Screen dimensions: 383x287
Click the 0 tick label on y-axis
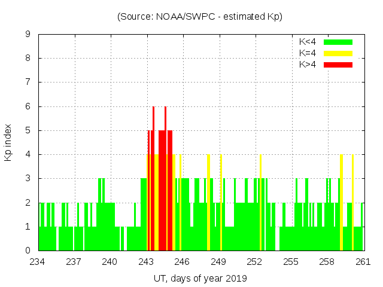click(28, 251)
